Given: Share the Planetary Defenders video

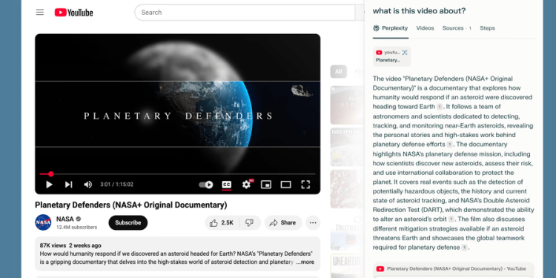Looking at the screenshot, I should [283, 222].
